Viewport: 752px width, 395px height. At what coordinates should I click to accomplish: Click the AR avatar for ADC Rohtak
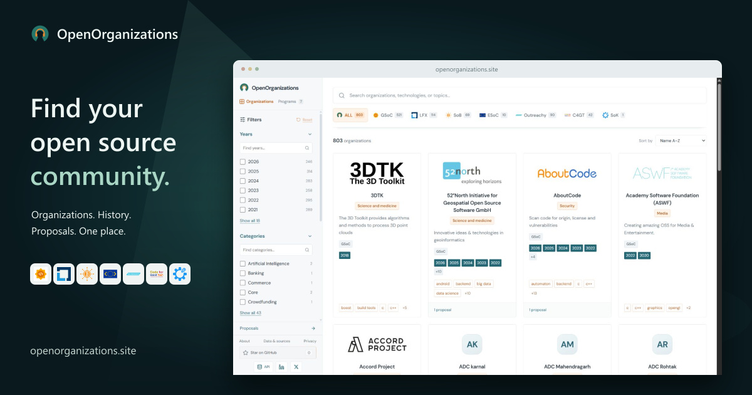[662, 344]
